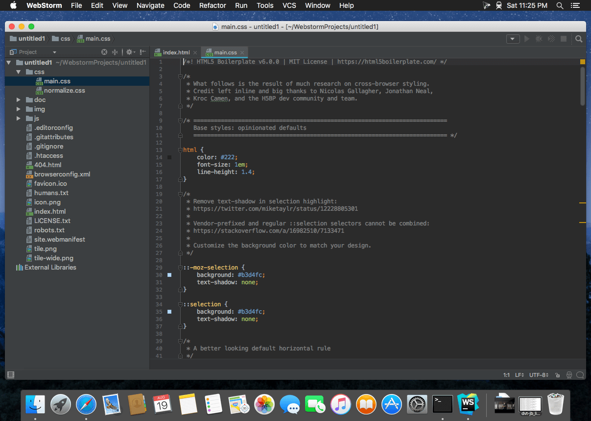This screenshot has height=421, width=591.
Task: Click yellow inspection indicator atop editor gutter
Action: (x=583, y=62)
